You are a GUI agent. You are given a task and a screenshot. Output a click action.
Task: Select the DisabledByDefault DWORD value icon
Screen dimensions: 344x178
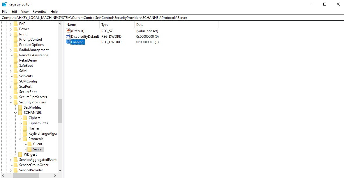click(x=68, y=36)
